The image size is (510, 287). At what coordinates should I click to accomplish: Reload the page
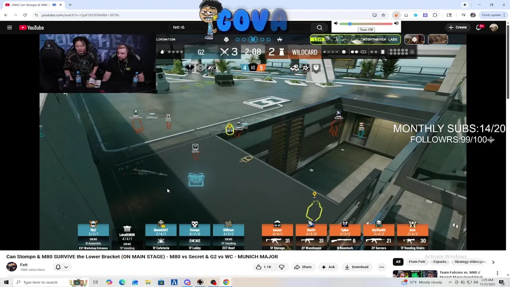click(x=25, y=15)
